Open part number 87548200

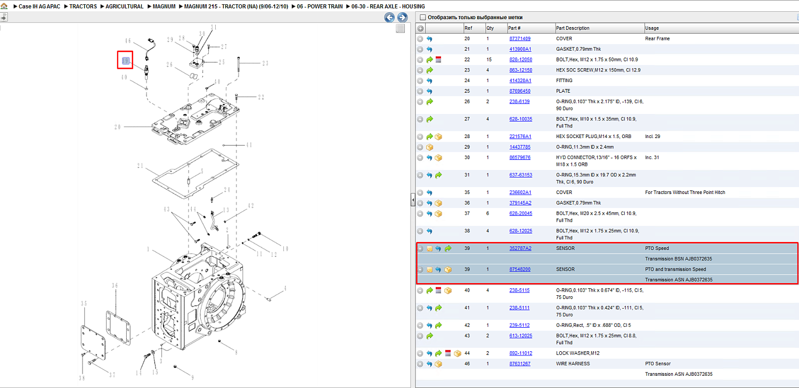[x=520, y=270]
